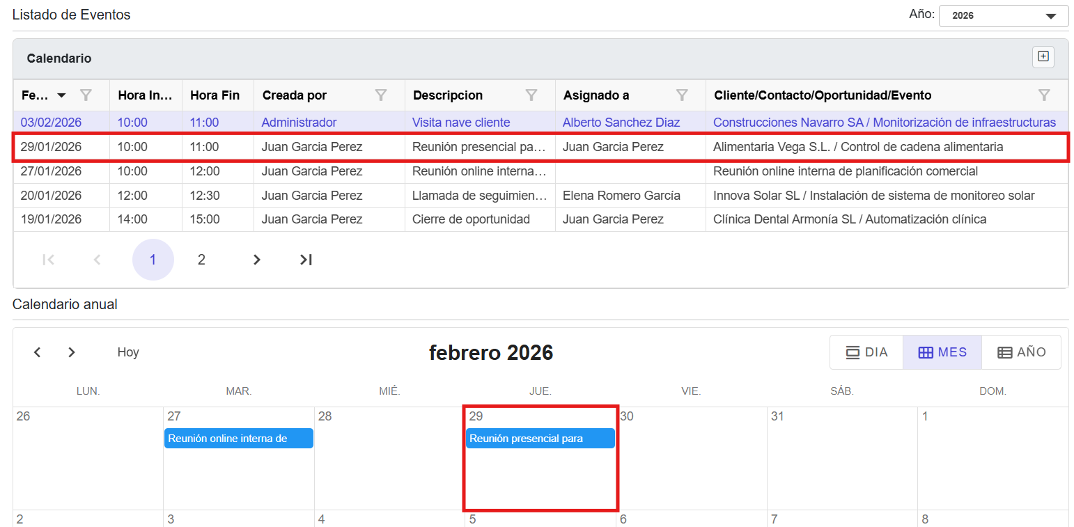Go to previous calendar month
The width and height of the screenshot is (1074, 527).
coord(38,352)
